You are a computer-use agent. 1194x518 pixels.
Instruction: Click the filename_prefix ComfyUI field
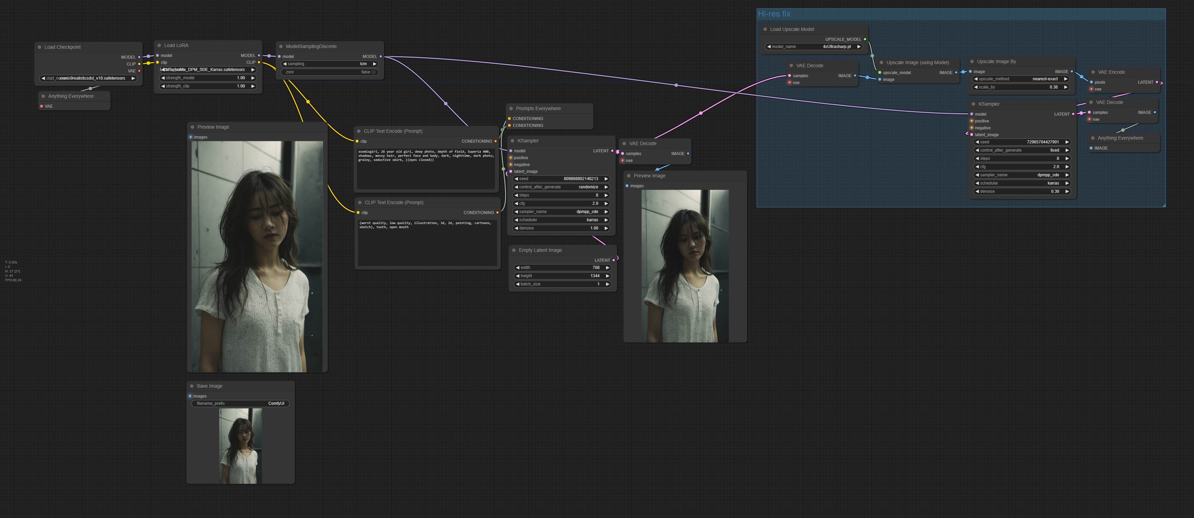point(240,403)
